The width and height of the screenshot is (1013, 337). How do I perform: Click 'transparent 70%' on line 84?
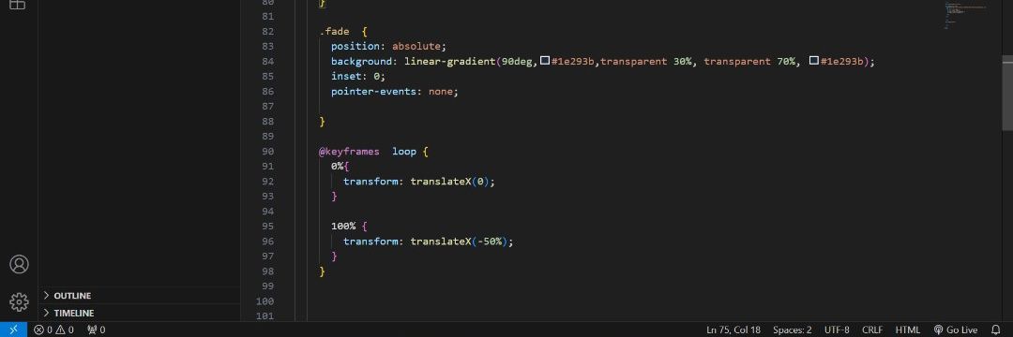pos(749,61)
